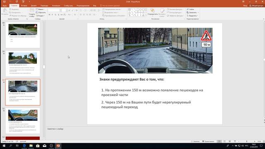Open Направление текста (Text Direction) dropdown
This screenshot has width=265, height=149.
(x=112, y=9)
